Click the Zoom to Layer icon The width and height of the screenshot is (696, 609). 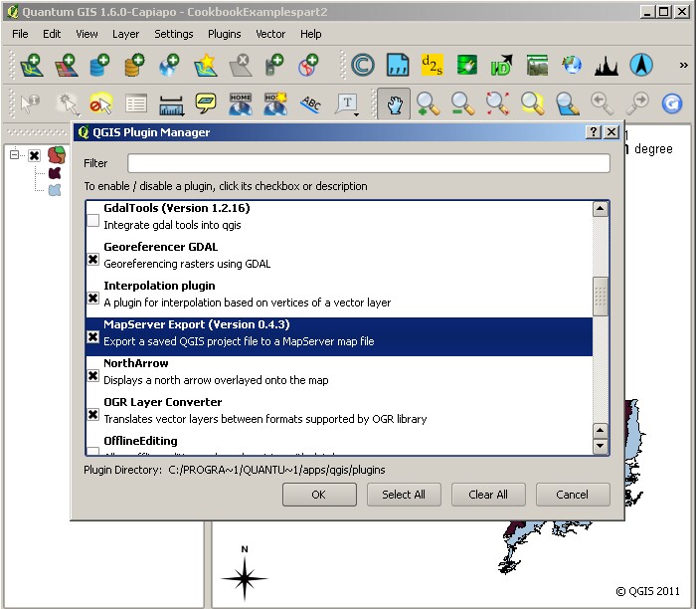coord(568,103)
